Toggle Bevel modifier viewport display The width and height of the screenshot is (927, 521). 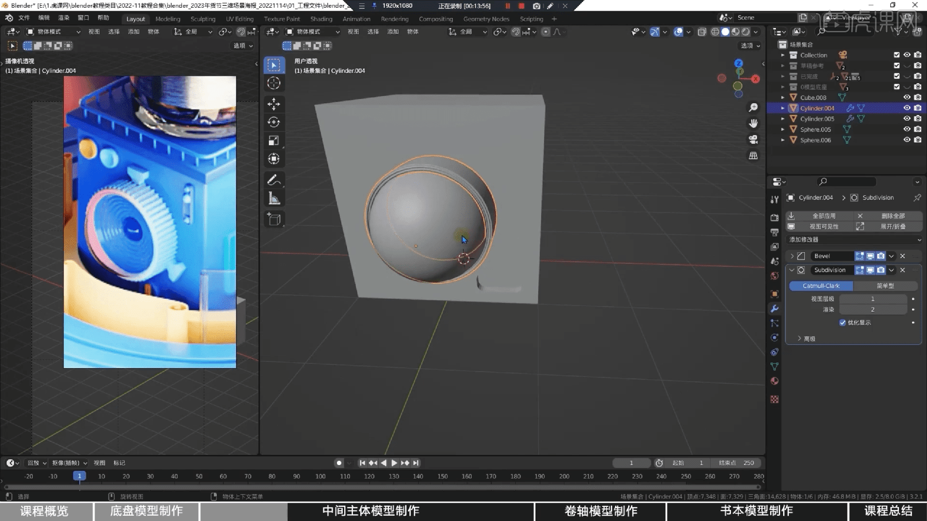pos(870,256)
